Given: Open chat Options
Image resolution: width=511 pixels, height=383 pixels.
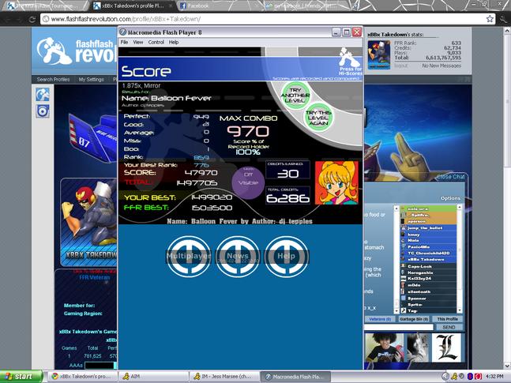Looking at the screenshot, I should pos(450,198).
